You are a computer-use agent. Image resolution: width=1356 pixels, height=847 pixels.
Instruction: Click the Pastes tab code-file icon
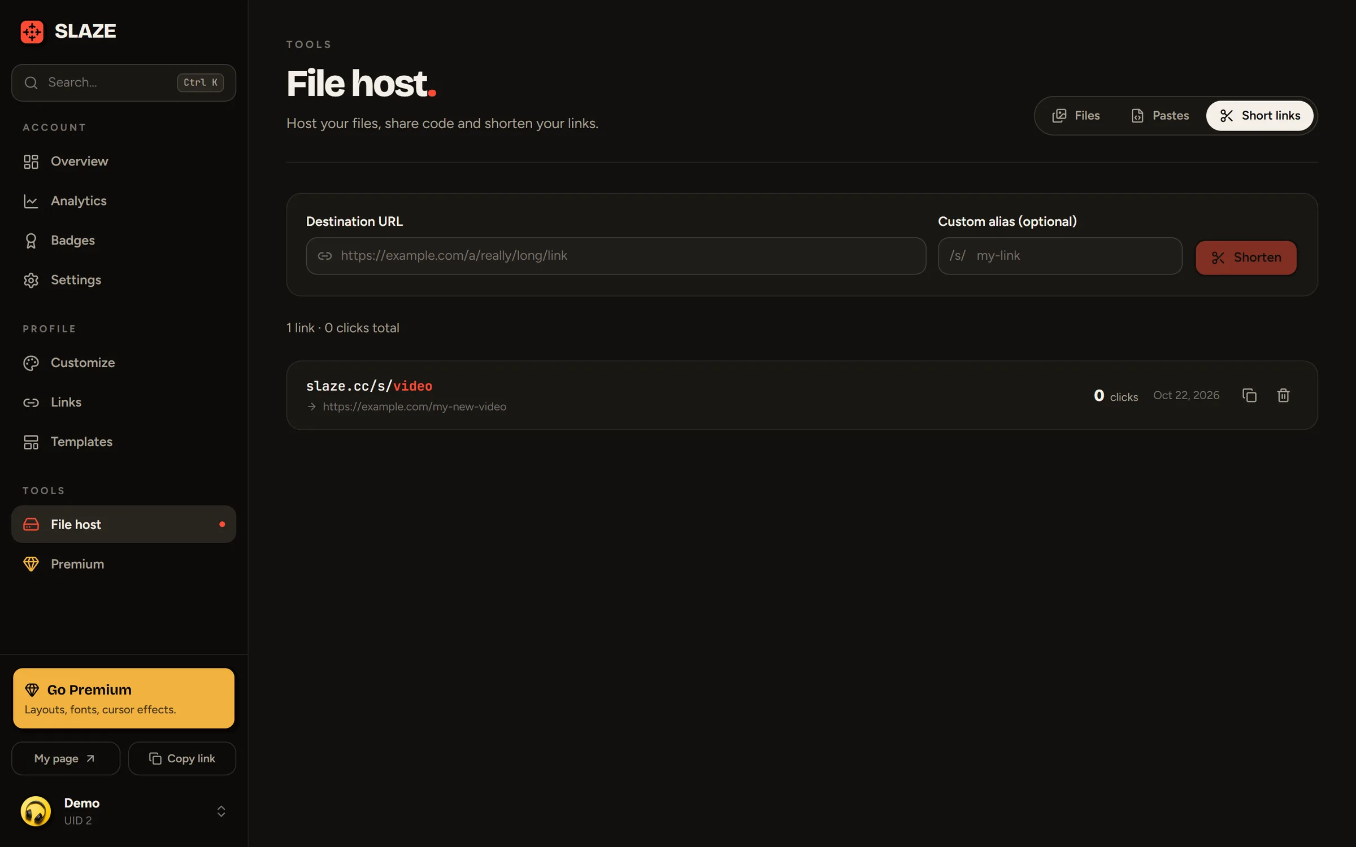coord(1137,116)
